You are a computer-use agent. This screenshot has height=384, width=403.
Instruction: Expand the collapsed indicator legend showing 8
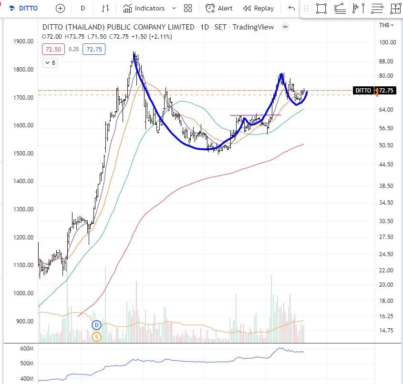[x=50, y=62]
